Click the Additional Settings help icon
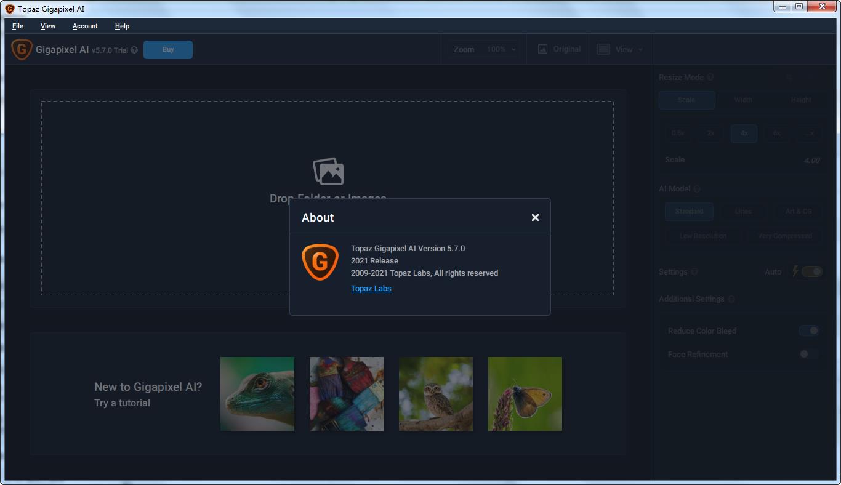 coord(731,299)
